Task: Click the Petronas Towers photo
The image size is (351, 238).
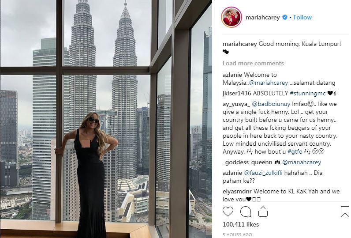Action: click(106, 119)
